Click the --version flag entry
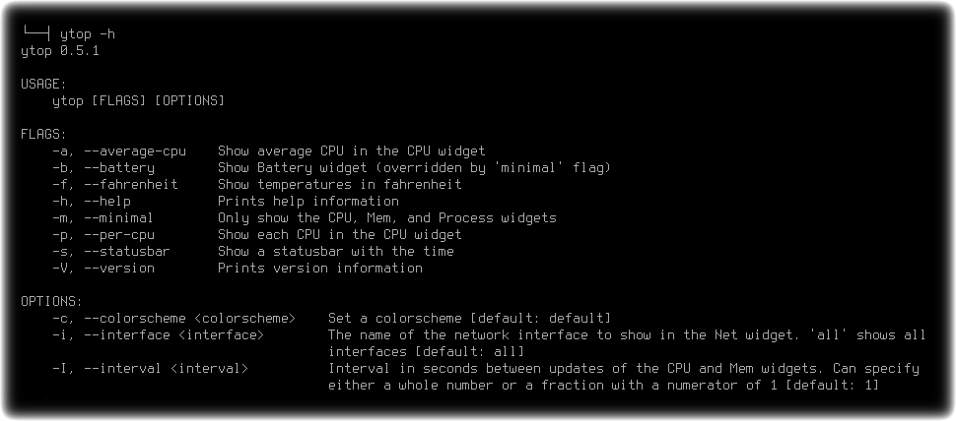956x421 pixels. 103,269
